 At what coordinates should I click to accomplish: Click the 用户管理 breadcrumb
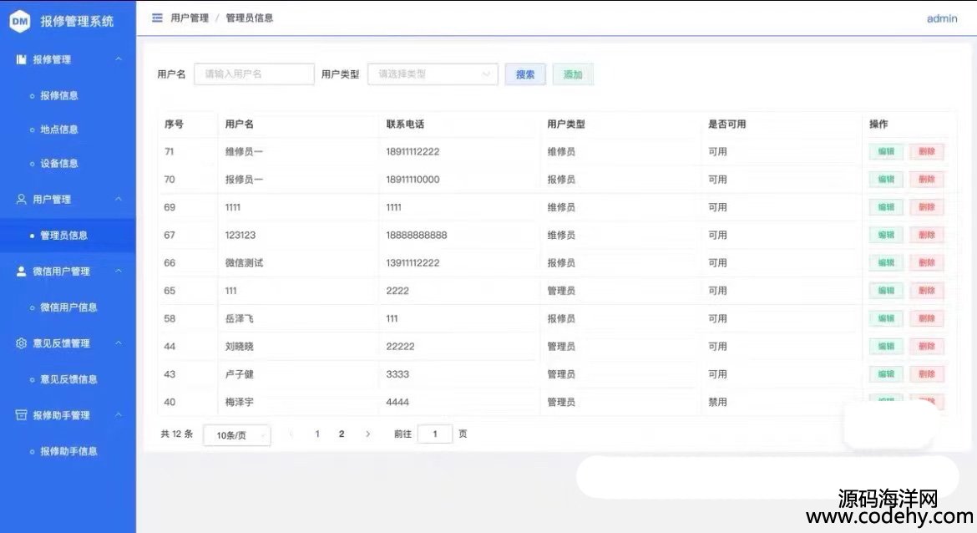(x=190, y=18)
